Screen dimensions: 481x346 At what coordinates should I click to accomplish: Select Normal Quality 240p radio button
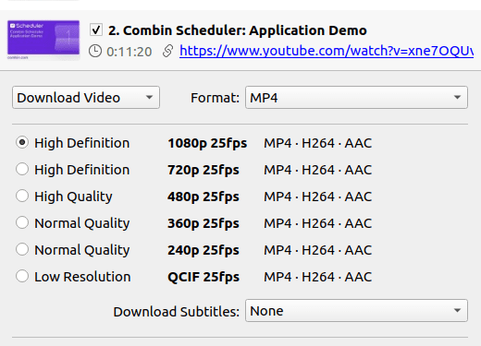coord(22,249)
